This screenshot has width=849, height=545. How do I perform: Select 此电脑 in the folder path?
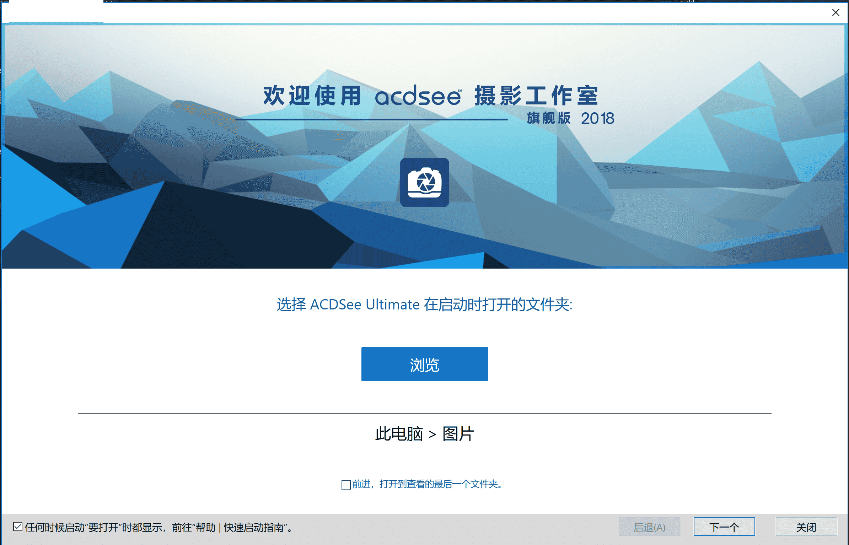click(x=399, y=434)
